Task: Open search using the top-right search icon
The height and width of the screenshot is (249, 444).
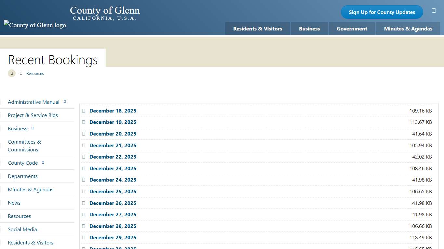Action: point(434,10)
